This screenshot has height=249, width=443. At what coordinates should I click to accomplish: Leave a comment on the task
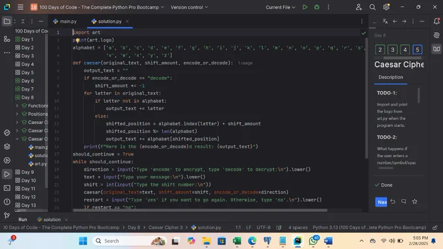[403, 201]
